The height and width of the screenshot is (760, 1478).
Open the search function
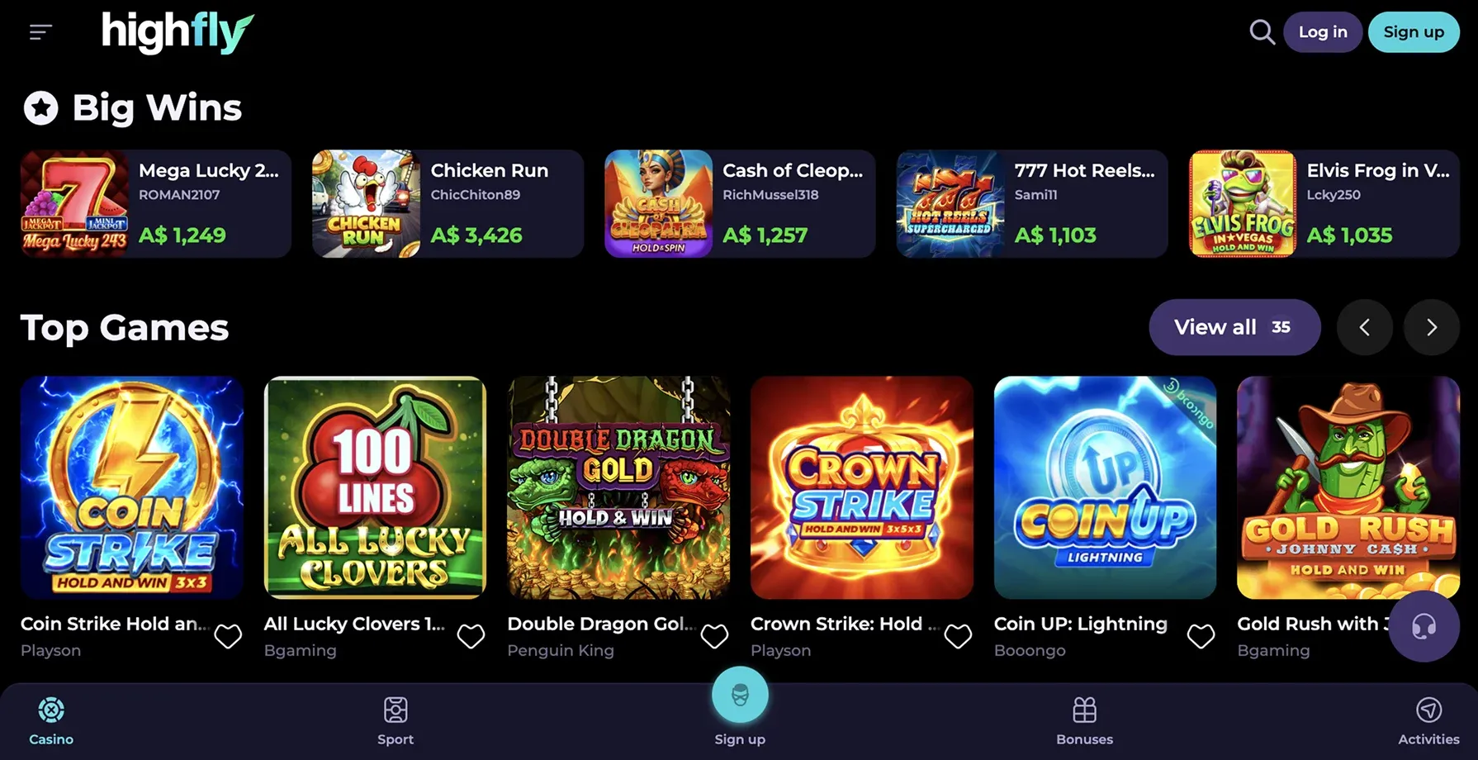tap(1262, 32)
